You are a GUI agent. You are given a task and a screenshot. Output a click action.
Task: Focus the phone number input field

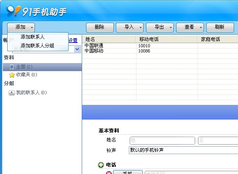click(192, 172)
